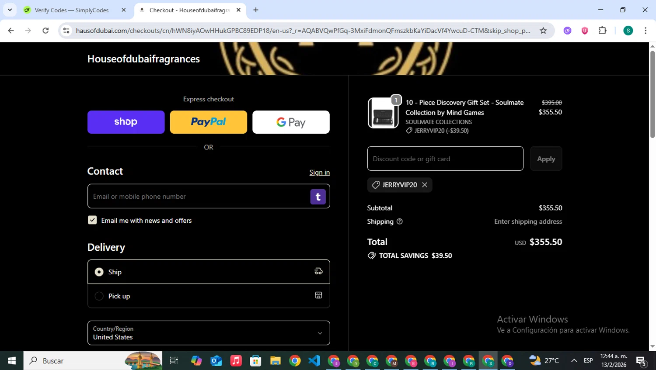Choose the Google Pay express button
Viewport: 656px width, 370px height.
[291, 122]
